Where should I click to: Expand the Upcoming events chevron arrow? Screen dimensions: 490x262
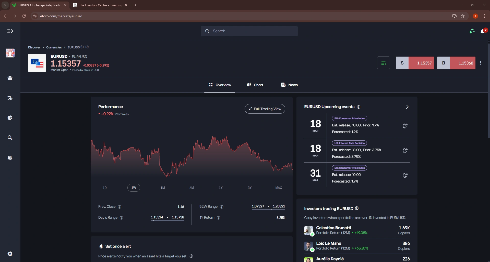(x=407, y=107)
